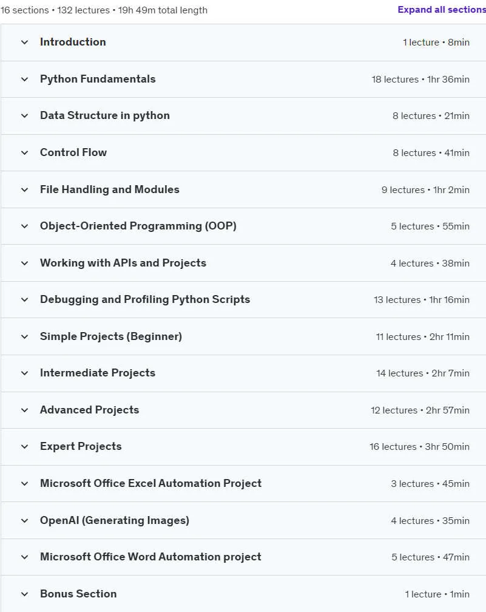The height and width of the screenshot is (612, 486).
Task: Expand the Introduction section chevron
Action: [24, 42]
